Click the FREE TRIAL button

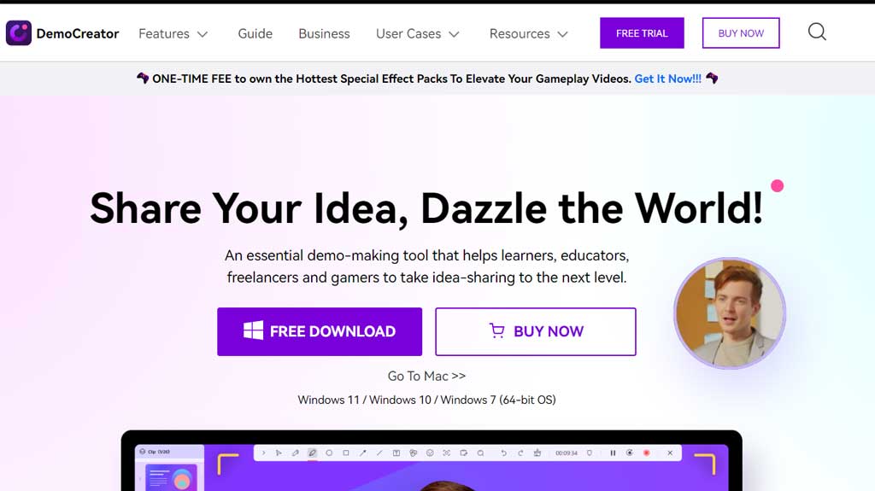[642, 33]
